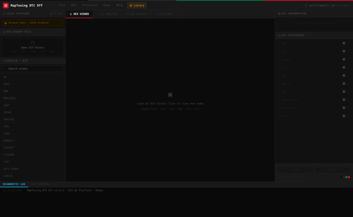Focus the Search brand input field
Image resolution: width=353 pixels, height=217 pixels.
pos(33,69)
